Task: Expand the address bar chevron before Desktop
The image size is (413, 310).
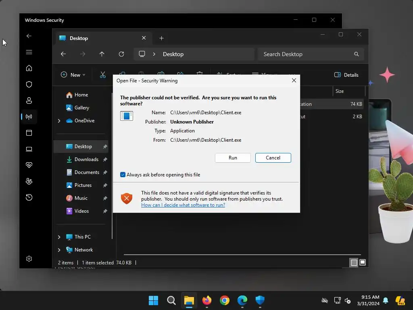Action: tap(154, 54)
